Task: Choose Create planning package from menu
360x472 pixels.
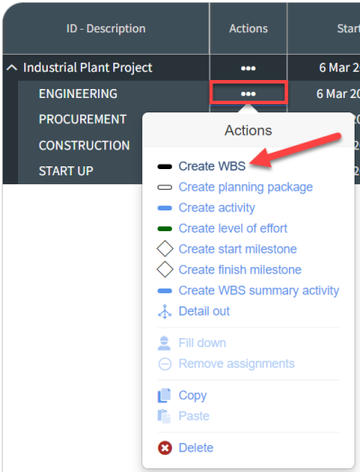Action: (246, 187)
